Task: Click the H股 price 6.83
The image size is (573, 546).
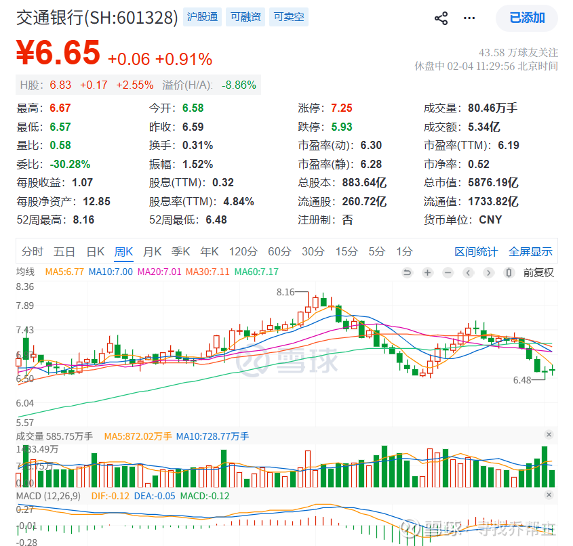Action: pos(60,85)
